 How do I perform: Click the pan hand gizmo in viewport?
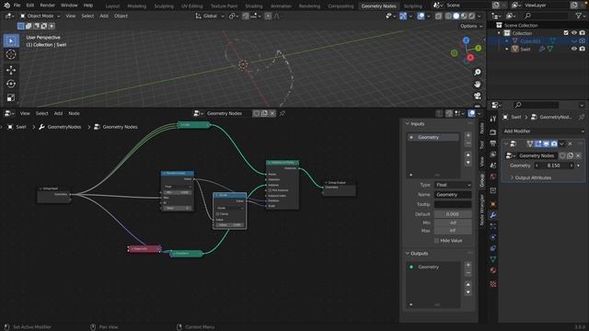coord(477,84)
